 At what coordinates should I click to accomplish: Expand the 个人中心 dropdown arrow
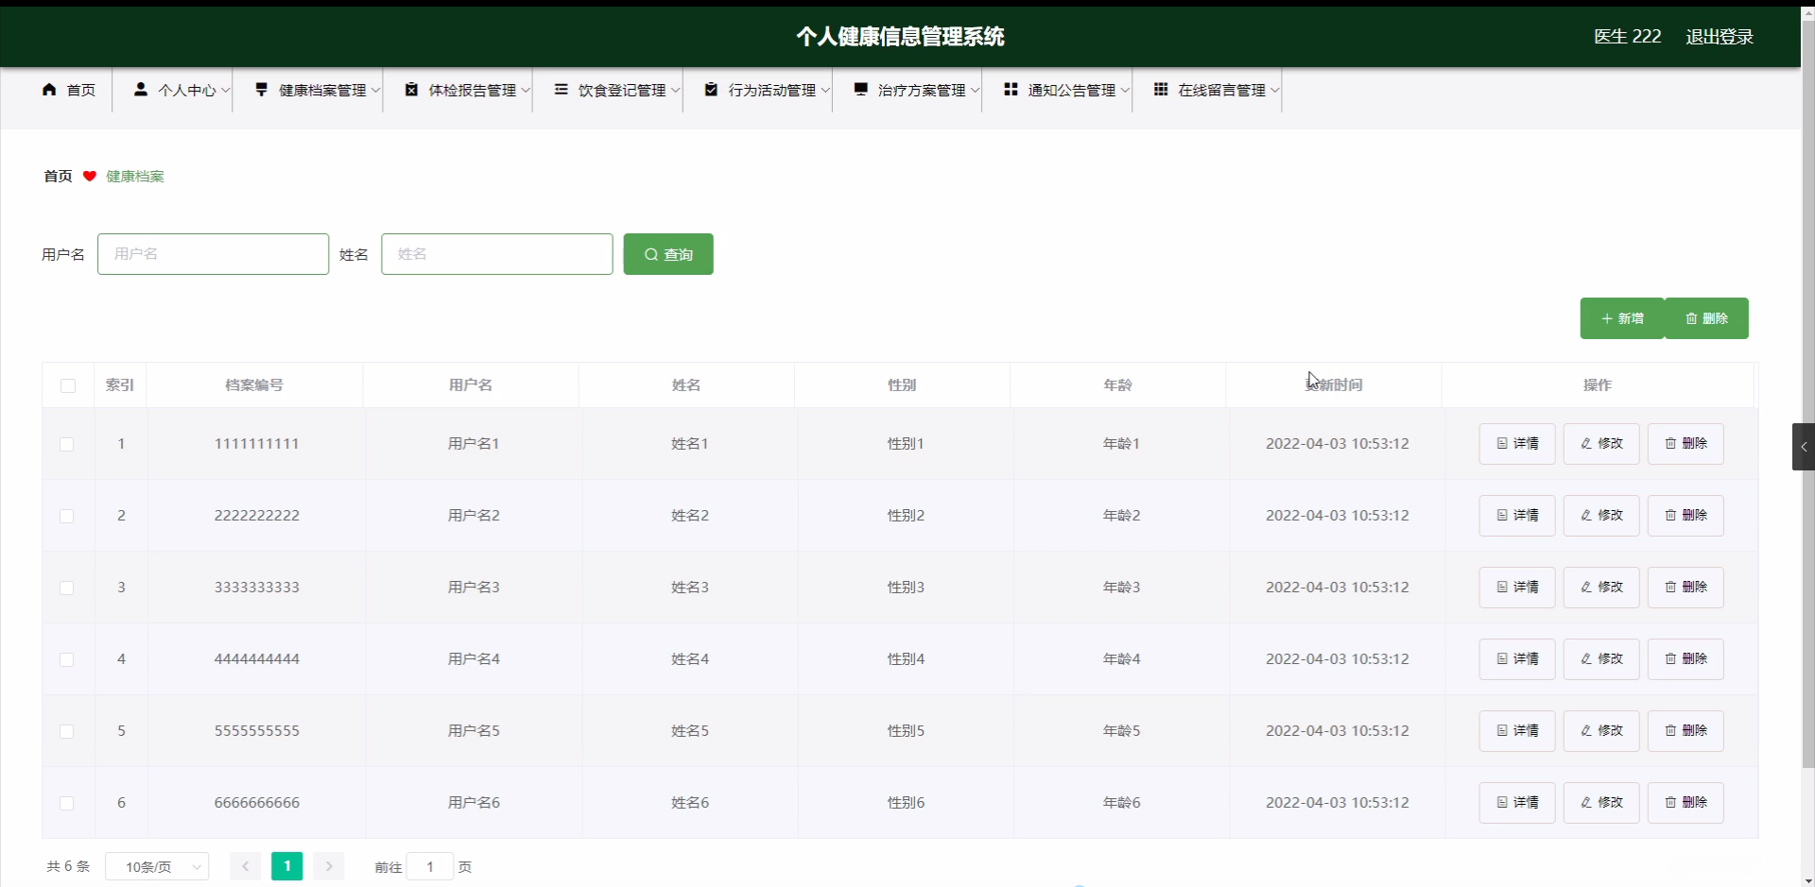pyautogui.click(x=225, y=91)
